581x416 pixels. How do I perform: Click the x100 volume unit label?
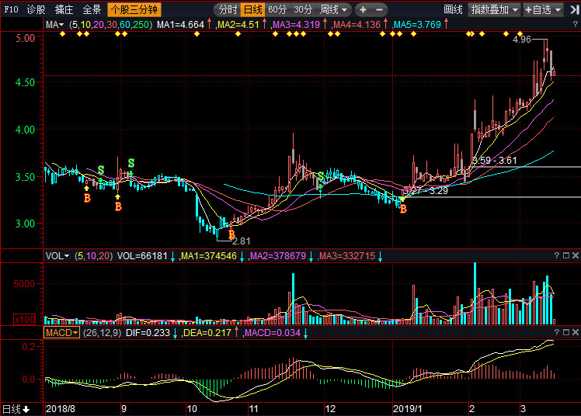[23, 319]
